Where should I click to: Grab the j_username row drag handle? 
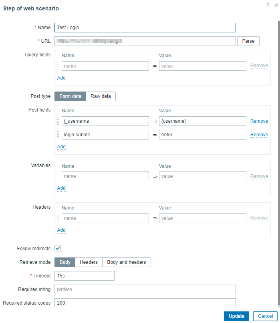pyautogui.click(x=58, y=121)
